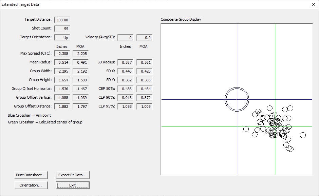Select the CEP 95% MOA value 1.005
319x196 pixels.
145,106
